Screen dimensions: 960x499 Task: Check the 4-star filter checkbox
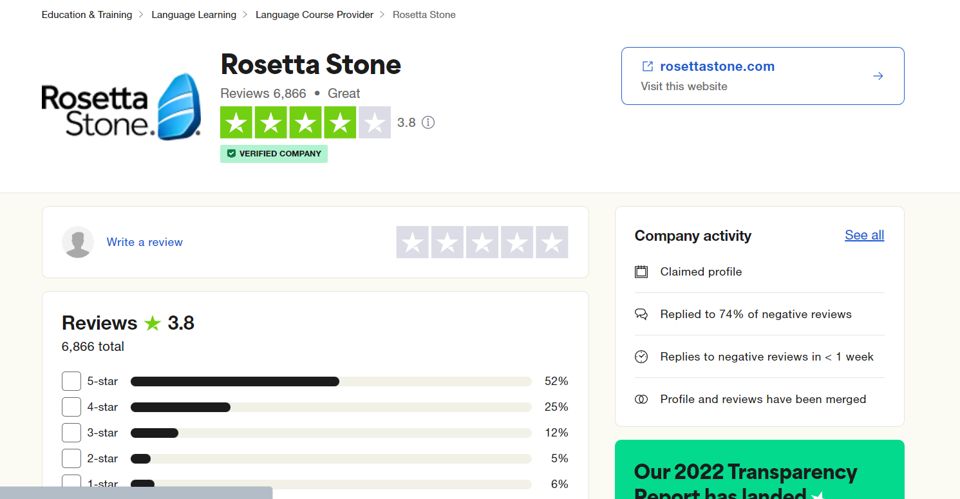coord(71,407)
